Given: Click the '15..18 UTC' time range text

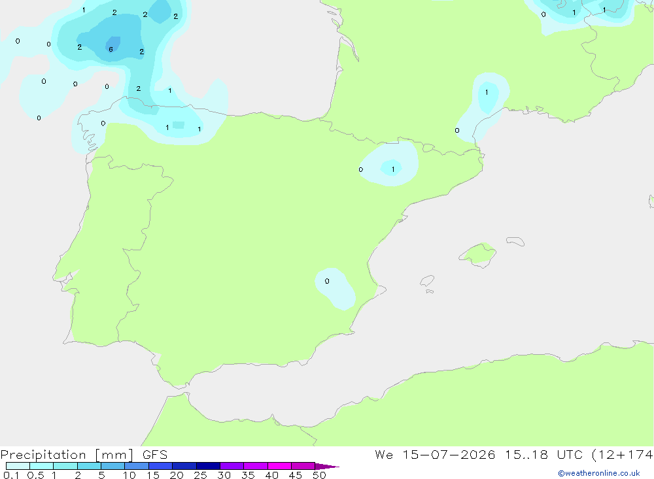Looking at the screenshot, I should 544,454.
